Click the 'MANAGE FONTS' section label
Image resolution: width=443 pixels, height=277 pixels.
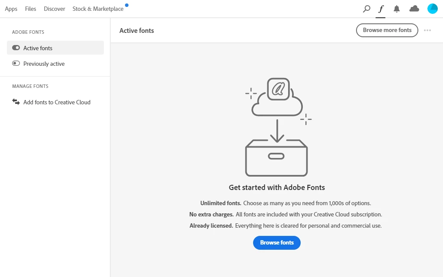click(x=30, y=86)
